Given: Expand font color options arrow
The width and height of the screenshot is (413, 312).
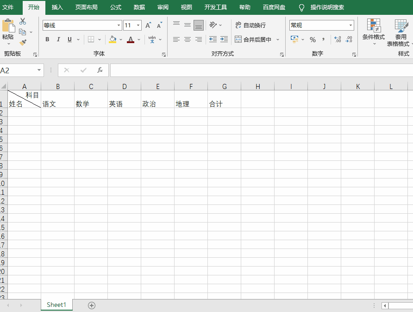Looking at the screenshot, I should (139, 39).
